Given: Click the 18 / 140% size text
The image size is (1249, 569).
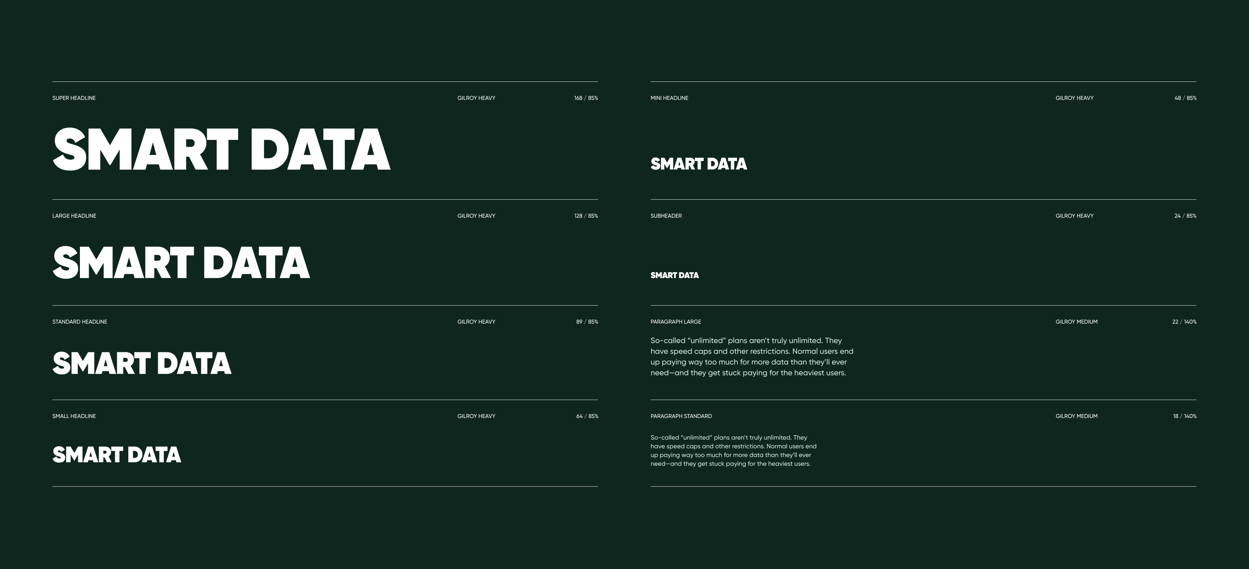Looking at the screenshot, I should 1185,416.
